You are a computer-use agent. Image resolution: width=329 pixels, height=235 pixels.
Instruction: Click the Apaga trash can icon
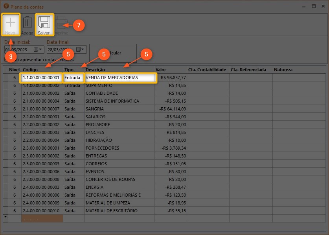(x=28, y=23)
